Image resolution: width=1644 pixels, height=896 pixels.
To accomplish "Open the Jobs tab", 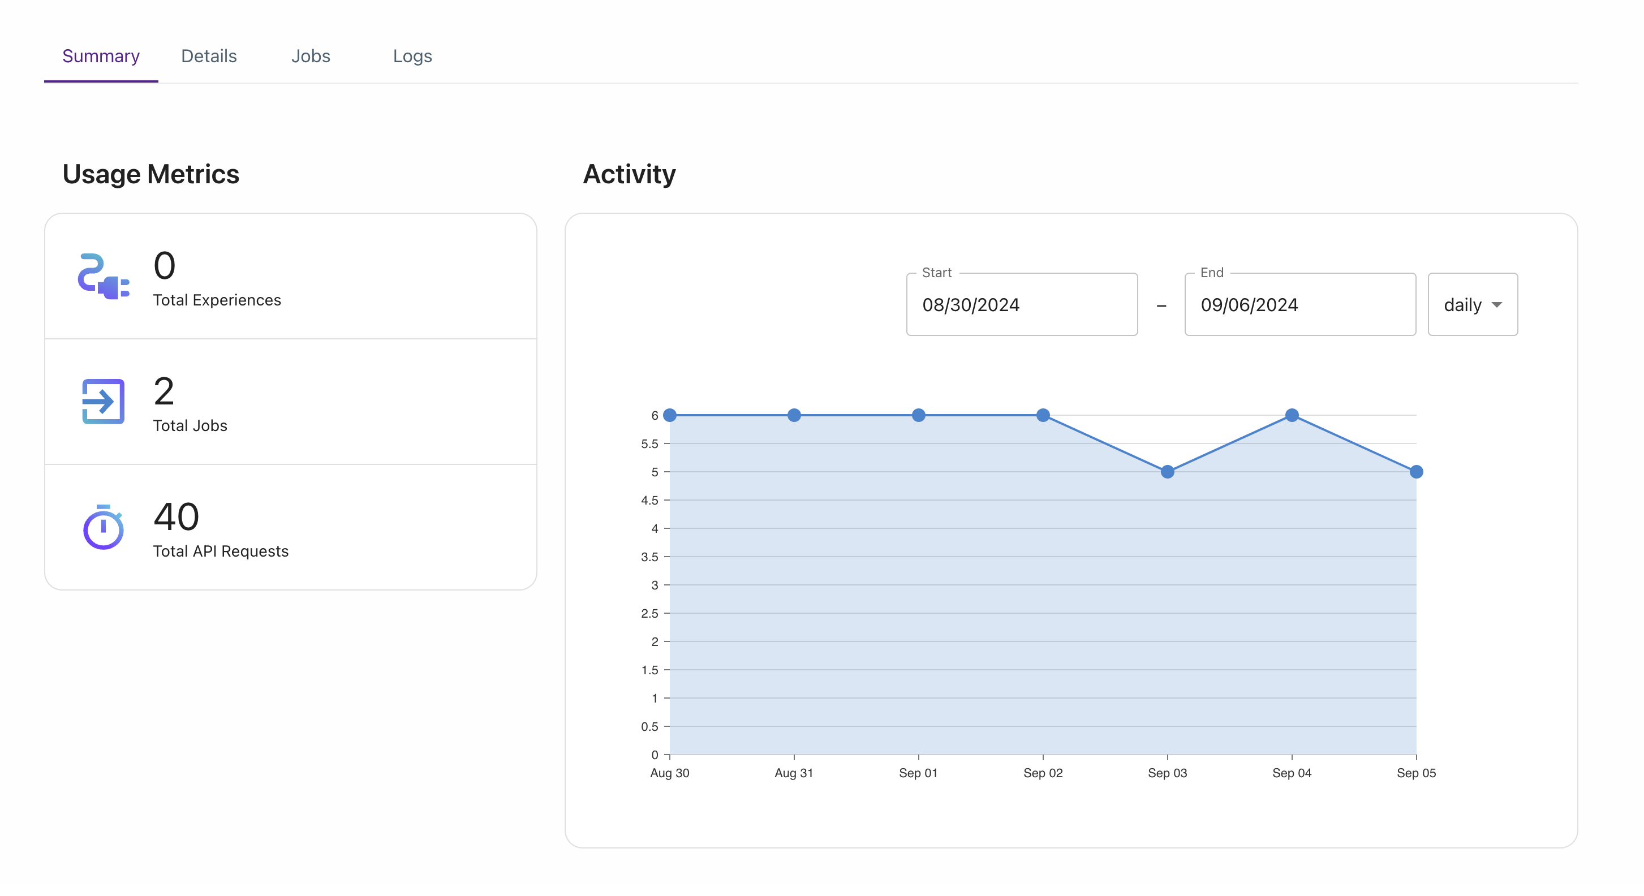I will click(x=311, y=56).
